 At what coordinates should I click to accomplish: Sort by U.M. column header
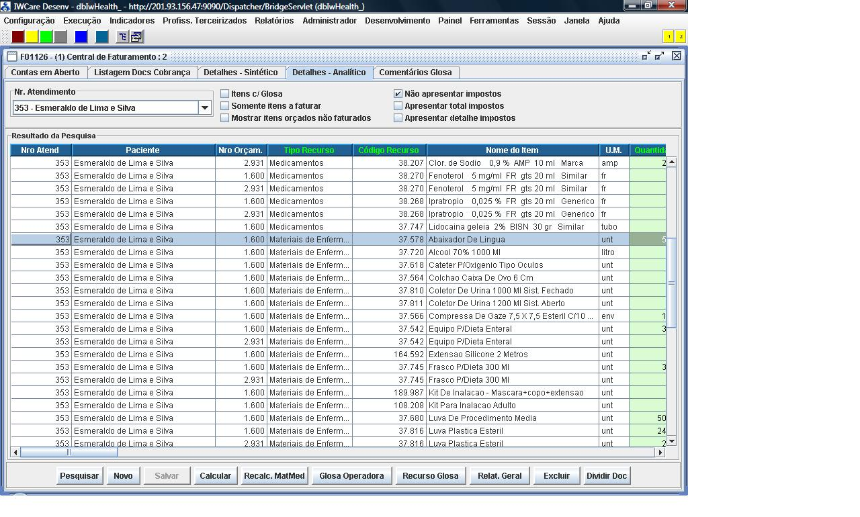coord(614,150)
